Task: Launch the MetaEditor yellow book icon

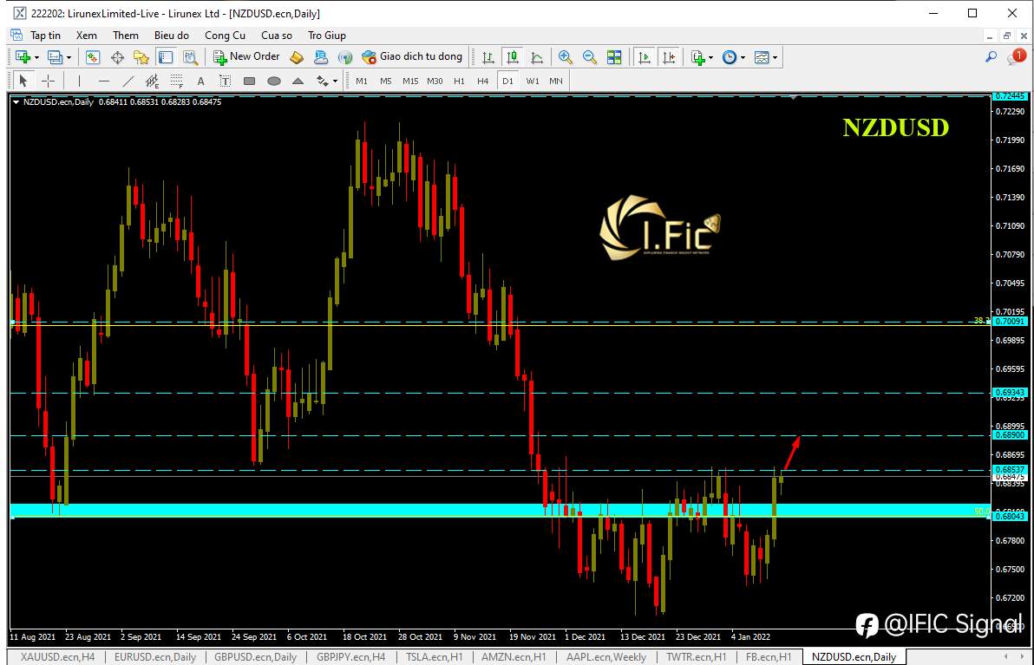Action: point(297,57)
